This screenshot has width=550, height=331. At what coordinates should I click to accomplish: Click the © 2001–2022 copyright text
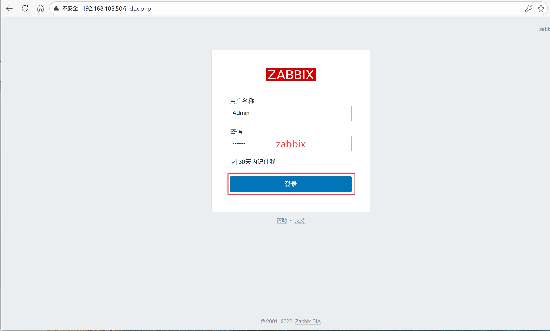click(277, 321)
